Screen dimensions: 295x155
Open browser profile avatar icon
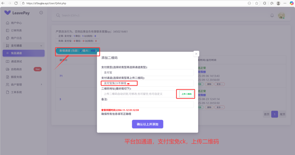(279, 3)
